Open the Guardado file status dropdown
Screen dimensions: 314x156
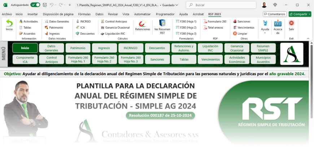tap(170, 5)
